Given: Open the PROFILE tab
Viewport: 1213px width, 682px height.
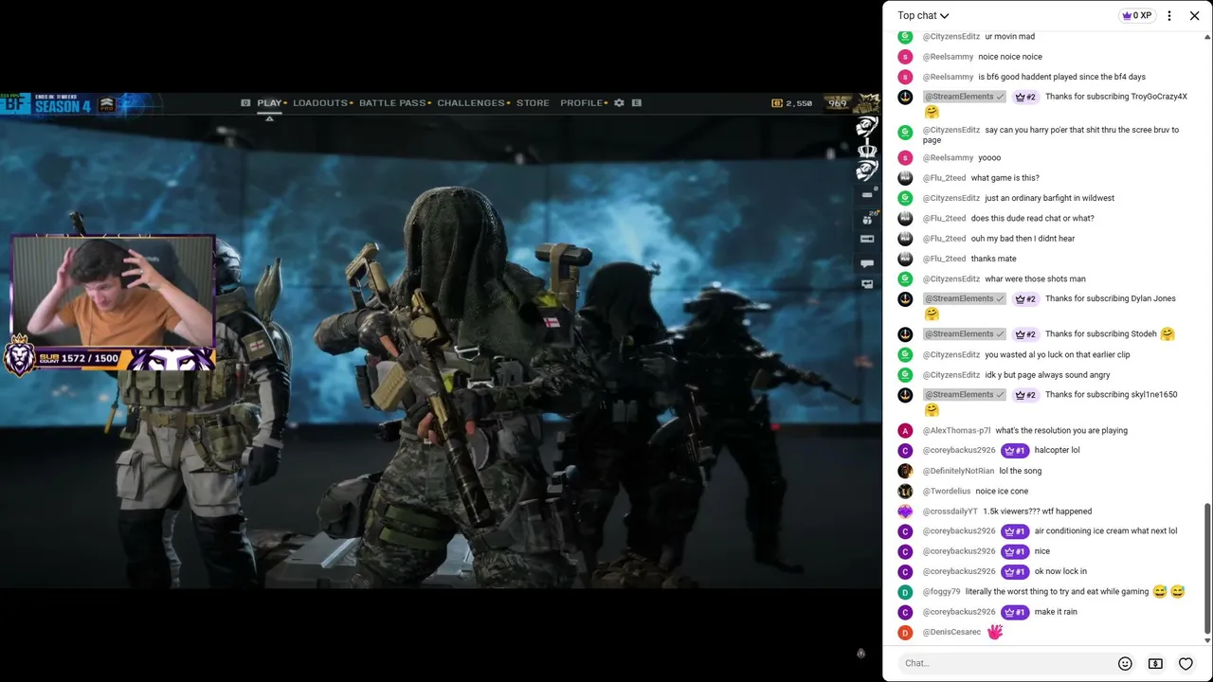Looking at the screenshot, I should pyautogui.click(x=582, y=102).
